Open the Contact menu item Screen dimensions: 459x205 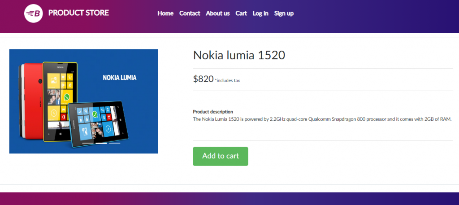tap(190, 13)
